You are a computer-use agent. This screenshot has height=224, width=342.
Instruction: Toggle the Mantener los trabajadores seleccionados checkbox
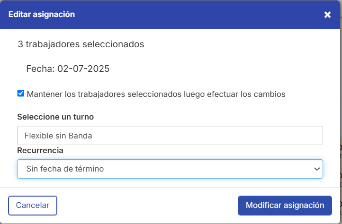point(21,94)
